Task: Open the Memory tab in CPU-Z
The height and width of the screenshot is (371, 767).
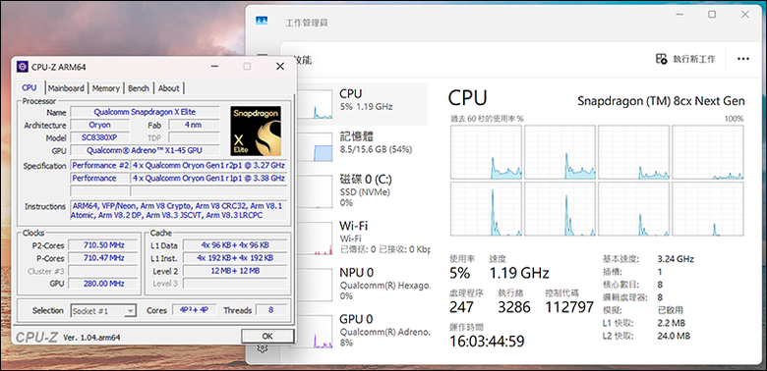Action: (105, 88)
